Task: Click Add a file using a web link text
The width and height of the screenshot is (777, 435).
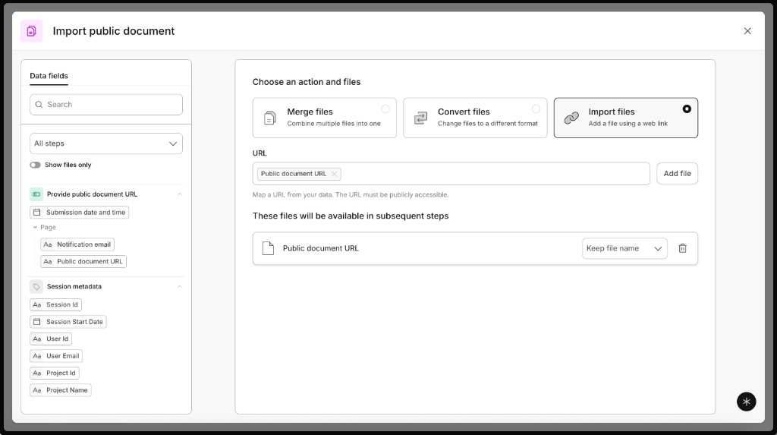Action: point(628,124)
